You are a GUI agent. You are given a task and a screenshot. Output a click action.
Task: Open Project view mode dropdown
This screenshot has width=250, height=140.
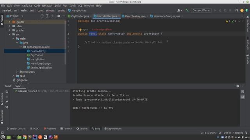(15, 16)
